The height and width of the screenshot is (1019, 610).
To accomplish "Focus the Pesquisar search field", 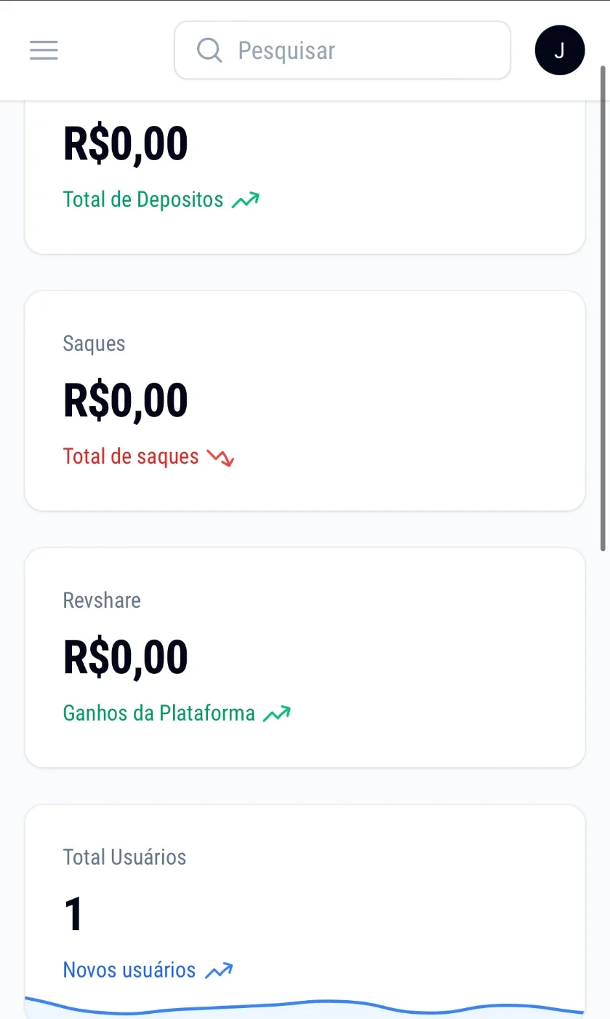I will click(342, 50).
